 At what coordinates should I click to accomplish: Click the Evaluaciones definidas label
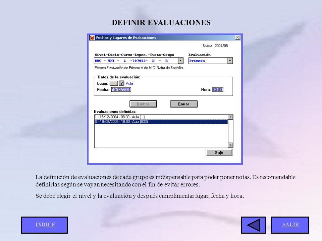pos(115,111)
